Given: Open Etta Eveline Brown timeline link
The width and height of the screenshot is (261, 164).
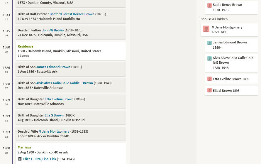Looking at the screenshot, I should tap(59, 99).
